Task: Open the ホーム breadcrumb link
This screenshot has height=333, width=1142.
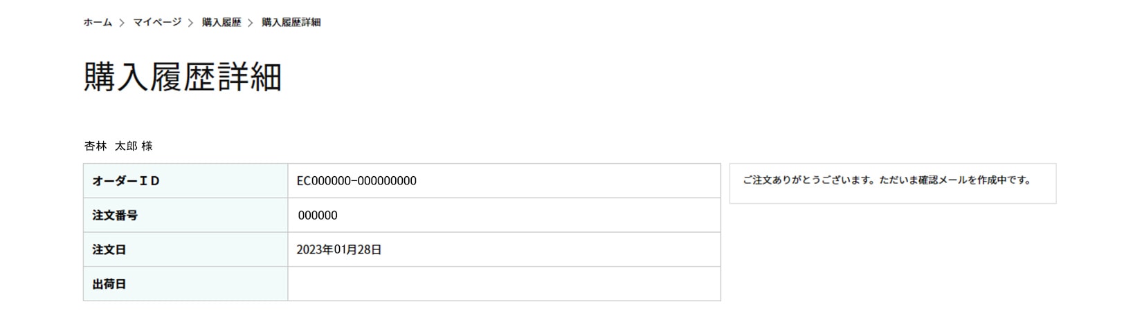Action: pyautogui.click(x=98, y=22)
